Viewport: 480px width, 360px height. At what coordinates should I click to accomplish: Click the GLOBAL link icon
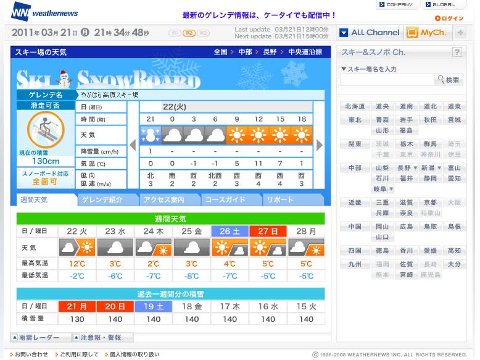pos(428,4)
